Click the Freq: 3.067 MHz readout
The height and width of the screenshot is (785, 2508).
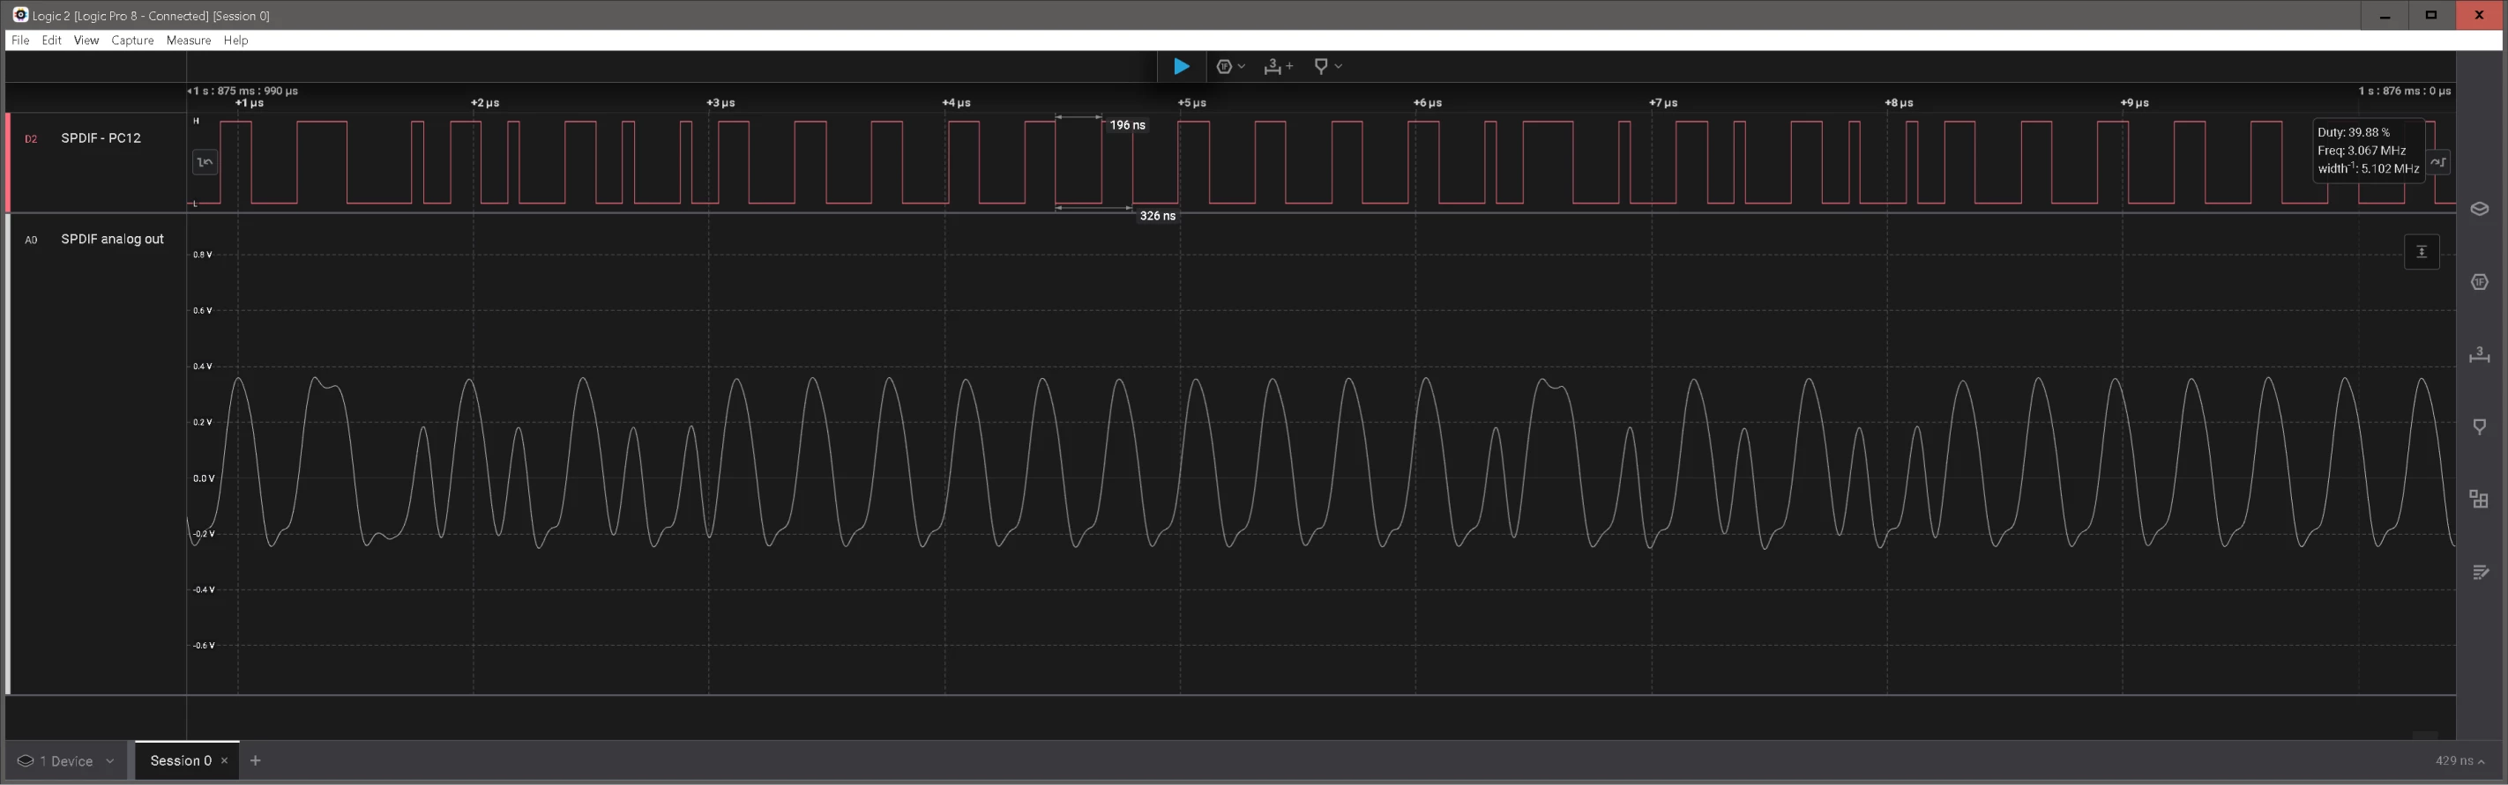pos(2361,151)
